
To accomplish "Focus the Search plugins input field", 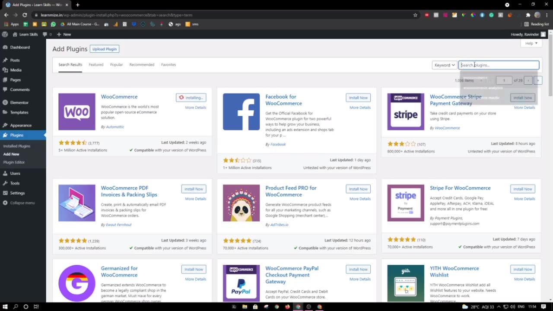I will click(499, 65).
